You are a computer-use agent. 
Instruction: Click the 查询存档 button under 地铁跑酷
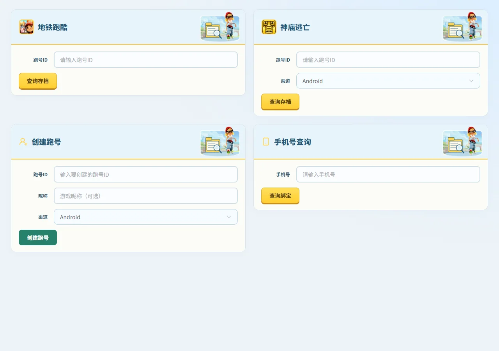38,81
